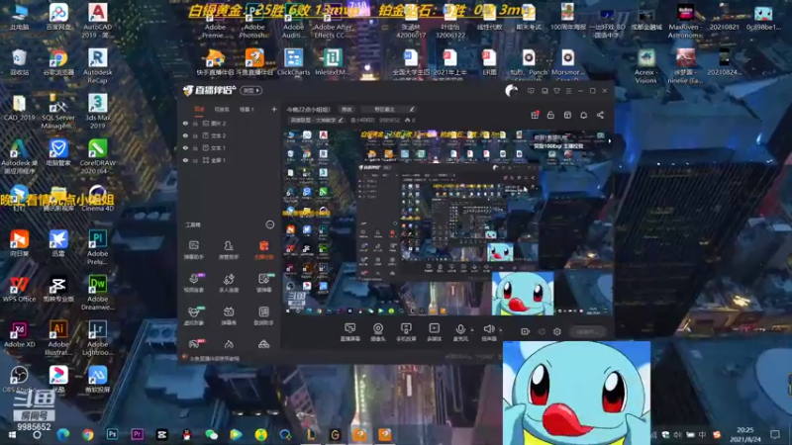792x445 pixels.
Task: Select the 全屏 1 layer row
Action: (x=230, y=160)
